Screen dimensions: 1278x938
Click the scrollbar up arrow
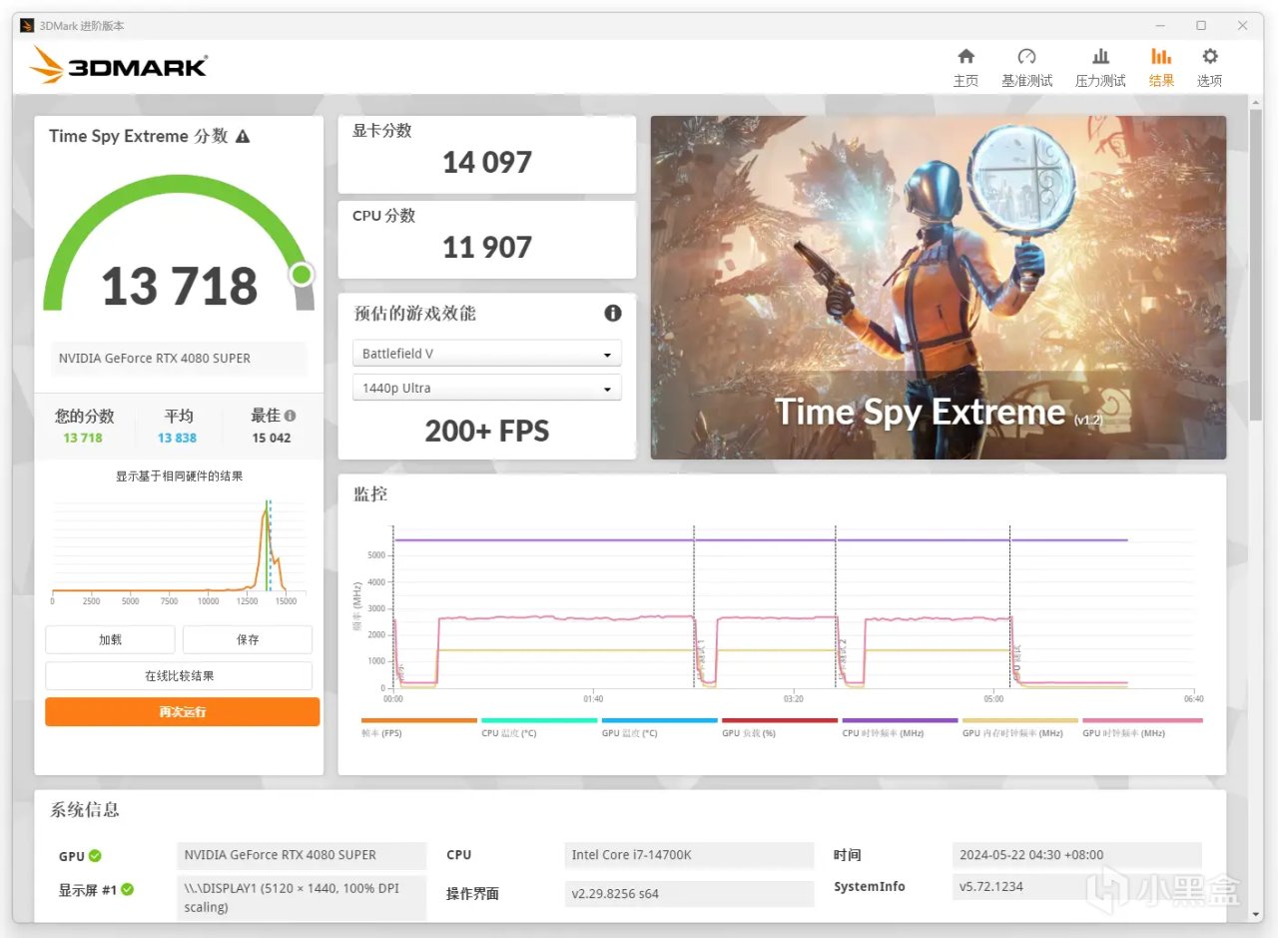1256,102
